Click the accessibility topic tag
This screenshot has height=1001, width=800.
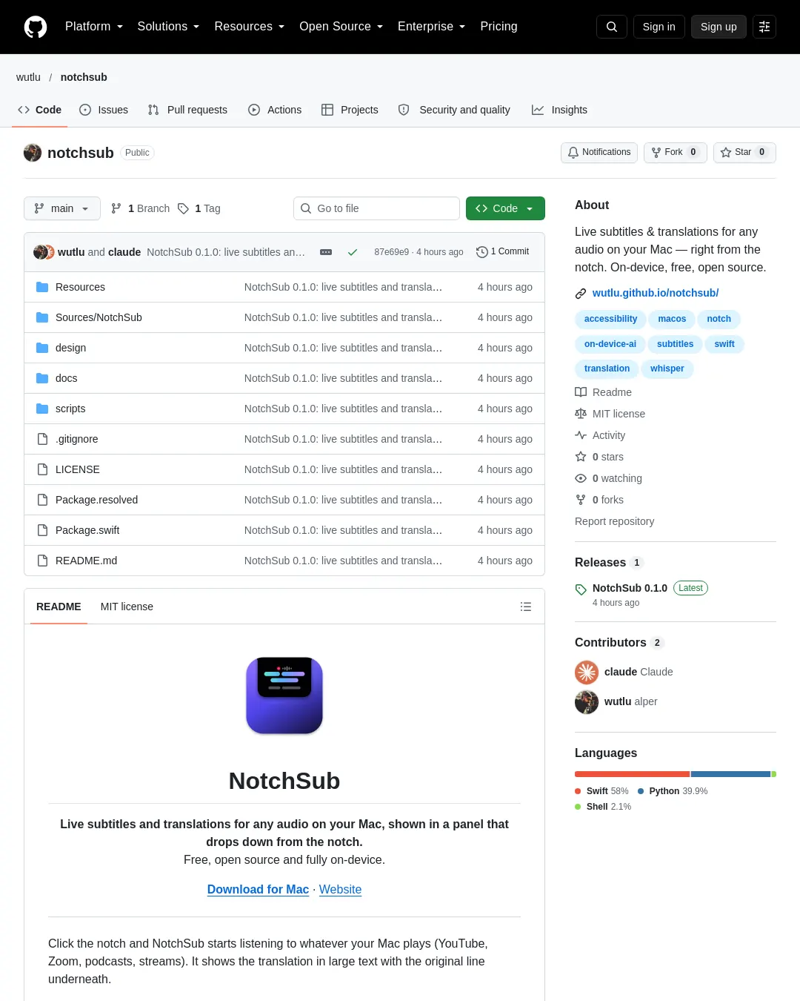pyautogui.click(x=610, y=319)
